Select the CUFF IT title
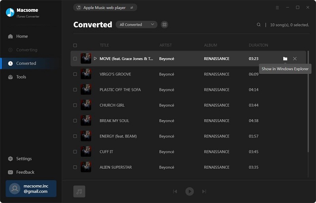The height and width of the screenshot is (203, 316). click(106, 152)
